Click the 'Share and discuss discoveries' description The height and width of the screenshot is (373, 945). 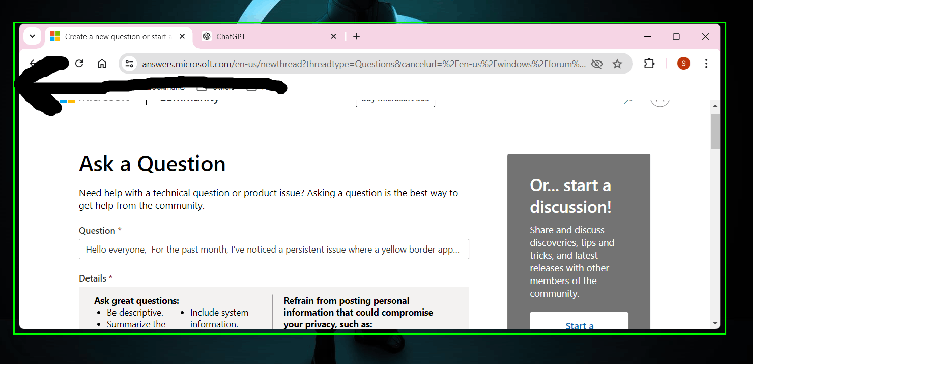pos(572,262)
